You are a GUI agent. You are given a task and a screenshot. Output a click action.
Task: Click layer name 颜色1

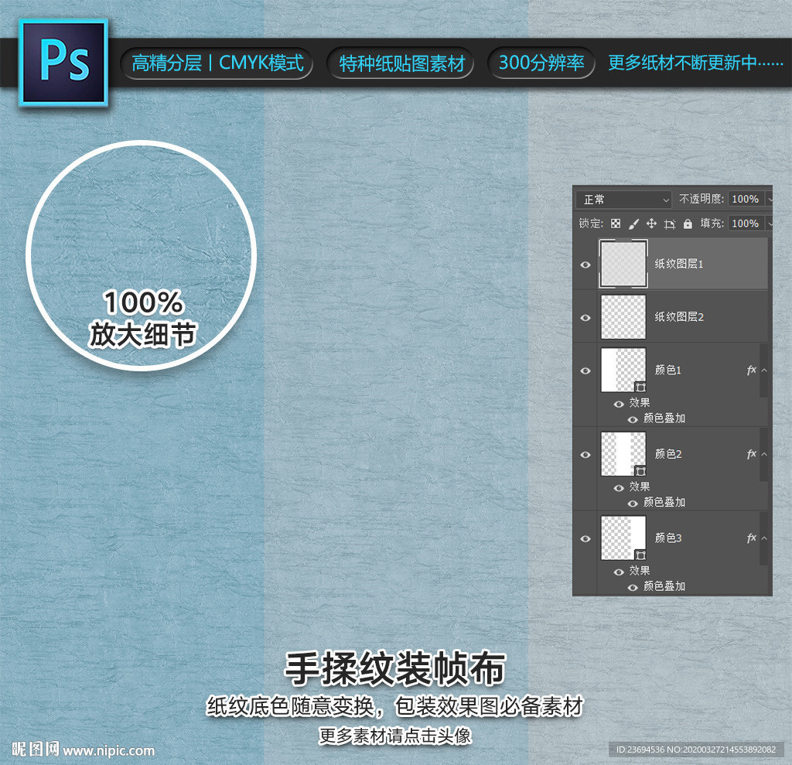coord(667,371)
